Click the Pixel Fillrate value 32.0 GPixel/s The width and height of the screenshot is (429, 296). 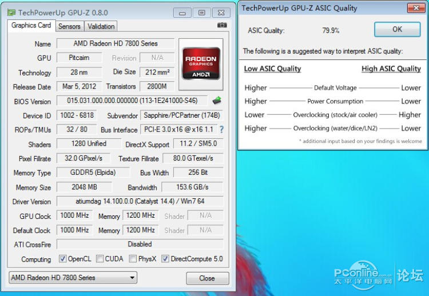84,158
